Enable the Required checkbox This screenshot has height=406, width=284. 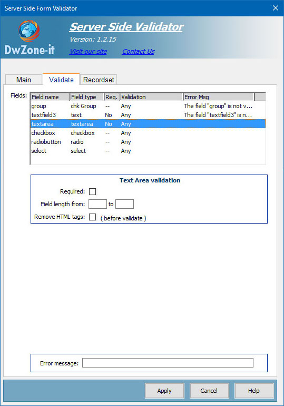pos(92,191)
